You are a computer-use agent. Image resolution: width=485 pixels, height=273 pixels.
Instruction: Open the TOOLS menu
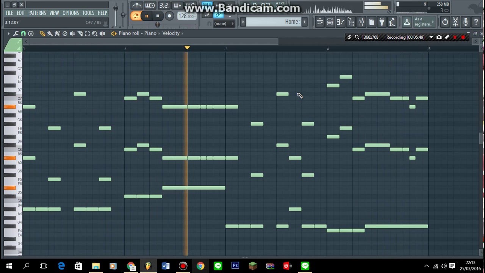[x=88, y=13]
